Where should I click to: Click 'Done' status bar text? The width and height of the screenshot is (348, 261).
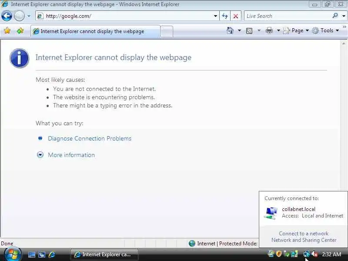pos(7,244)
